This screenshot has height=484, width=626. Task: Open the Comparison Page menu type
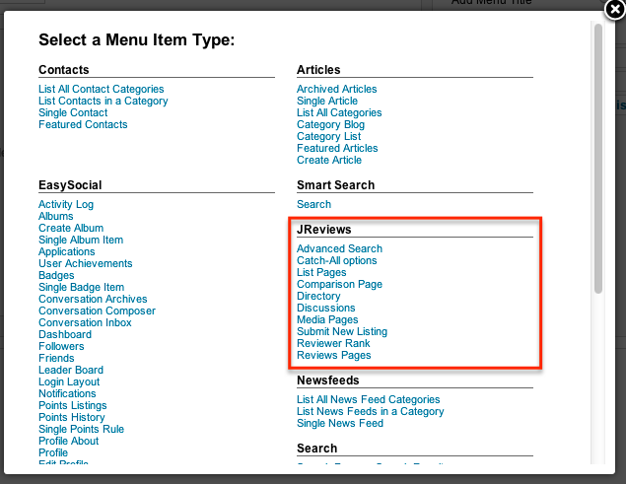pyautogui.click(x=339, y=284)
